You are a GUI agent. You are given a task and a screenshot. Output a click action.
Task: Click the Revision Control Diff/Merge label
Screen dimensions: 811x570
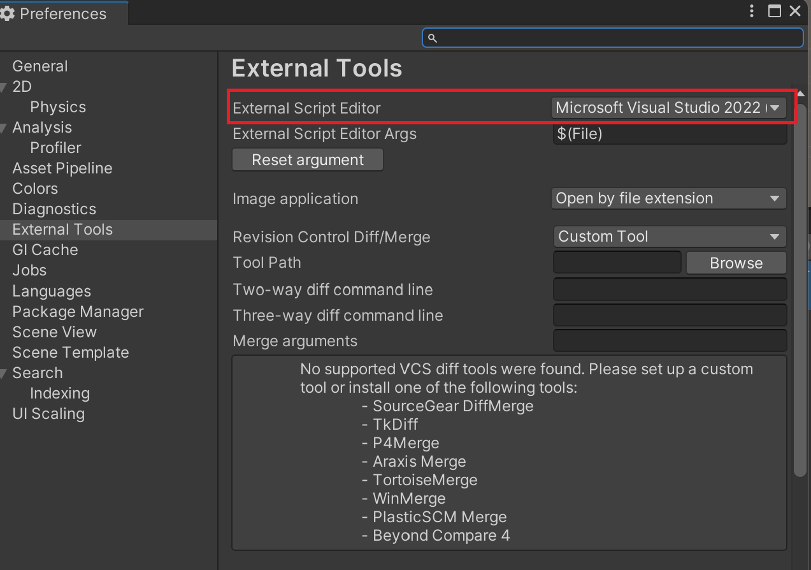[x=332, y=237]
